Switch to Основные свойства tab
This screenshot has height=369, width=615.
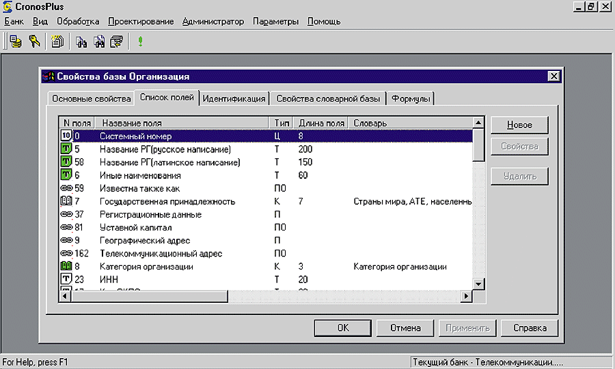92,99
